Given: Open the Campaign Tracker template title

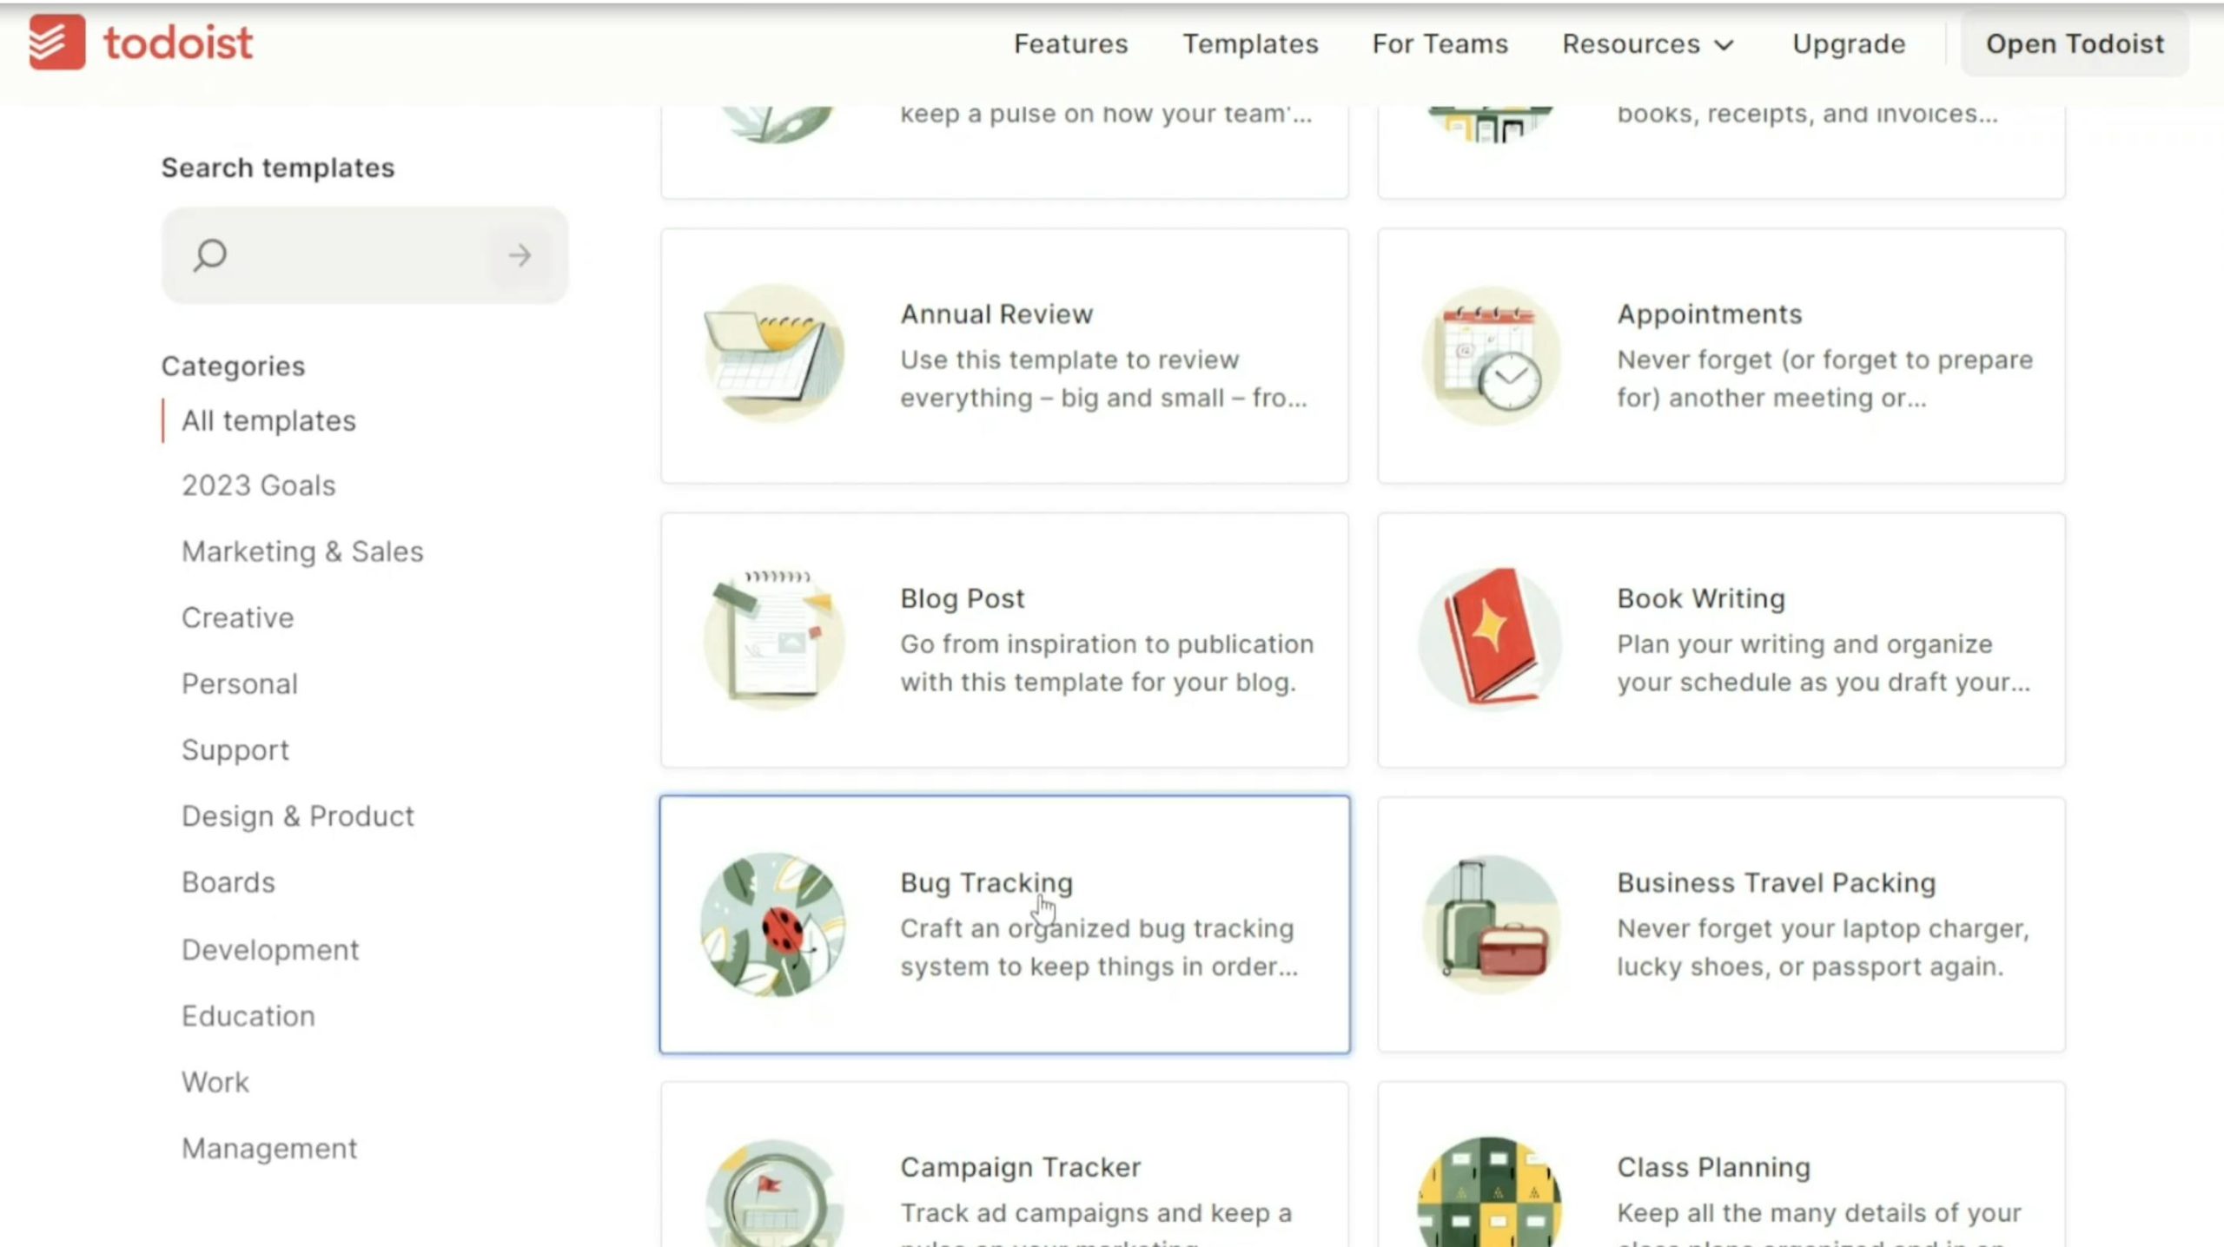Looking at the screenshot, I should click(x=1020, y=1167).
